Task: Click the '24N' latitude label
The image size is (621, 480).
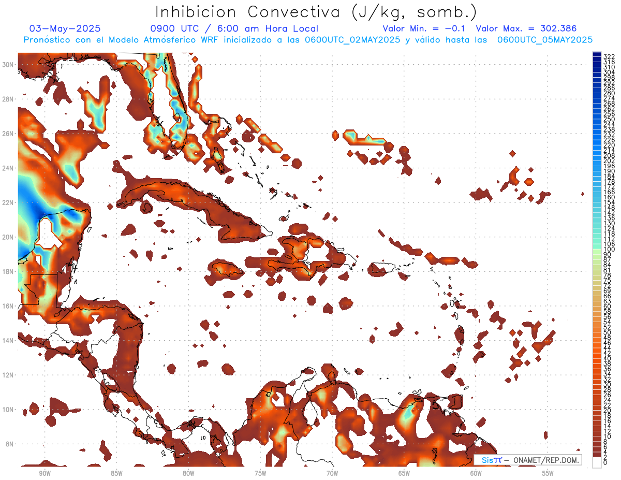Action: (x=8, y=168)
